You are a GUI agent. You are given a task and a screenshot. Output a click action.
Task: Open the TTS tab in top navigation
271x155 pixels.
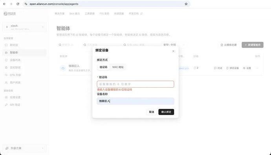coord(104,14)
